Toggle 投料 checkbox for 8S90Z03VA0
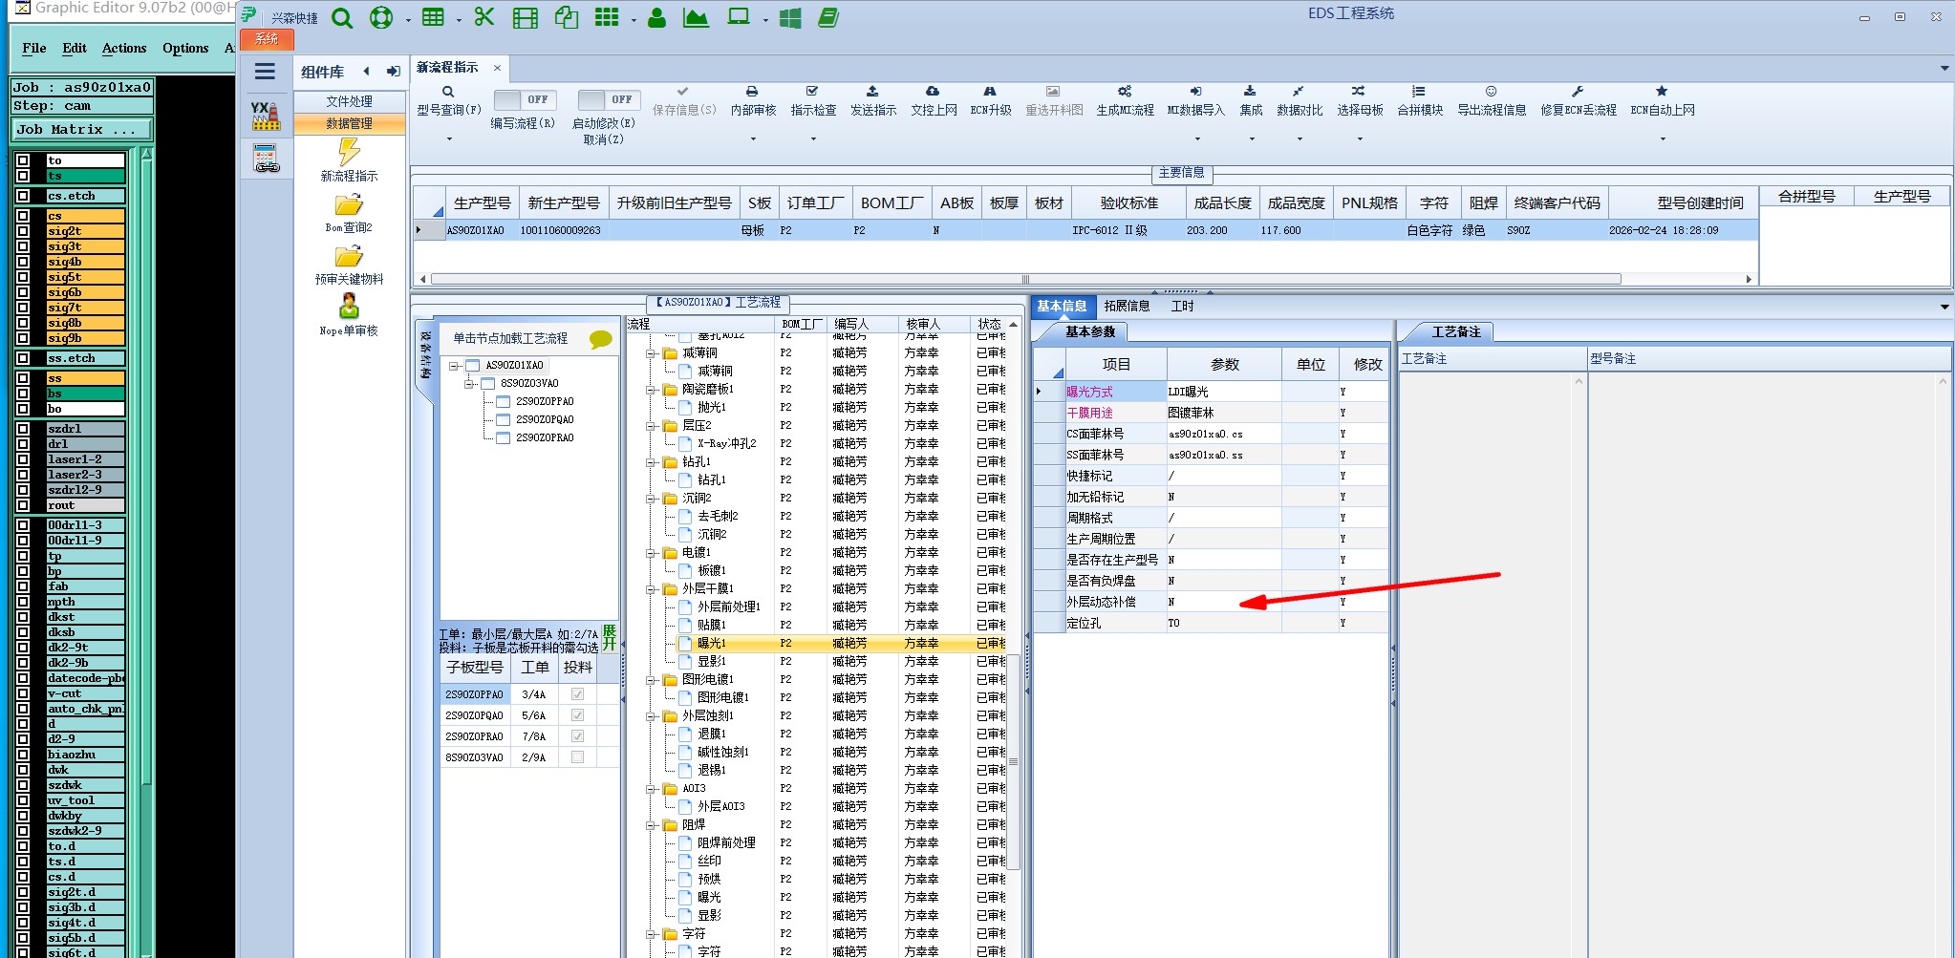The width and height of the screenshot is (1955, 958). pyautogui.click(x=577, y=757)
